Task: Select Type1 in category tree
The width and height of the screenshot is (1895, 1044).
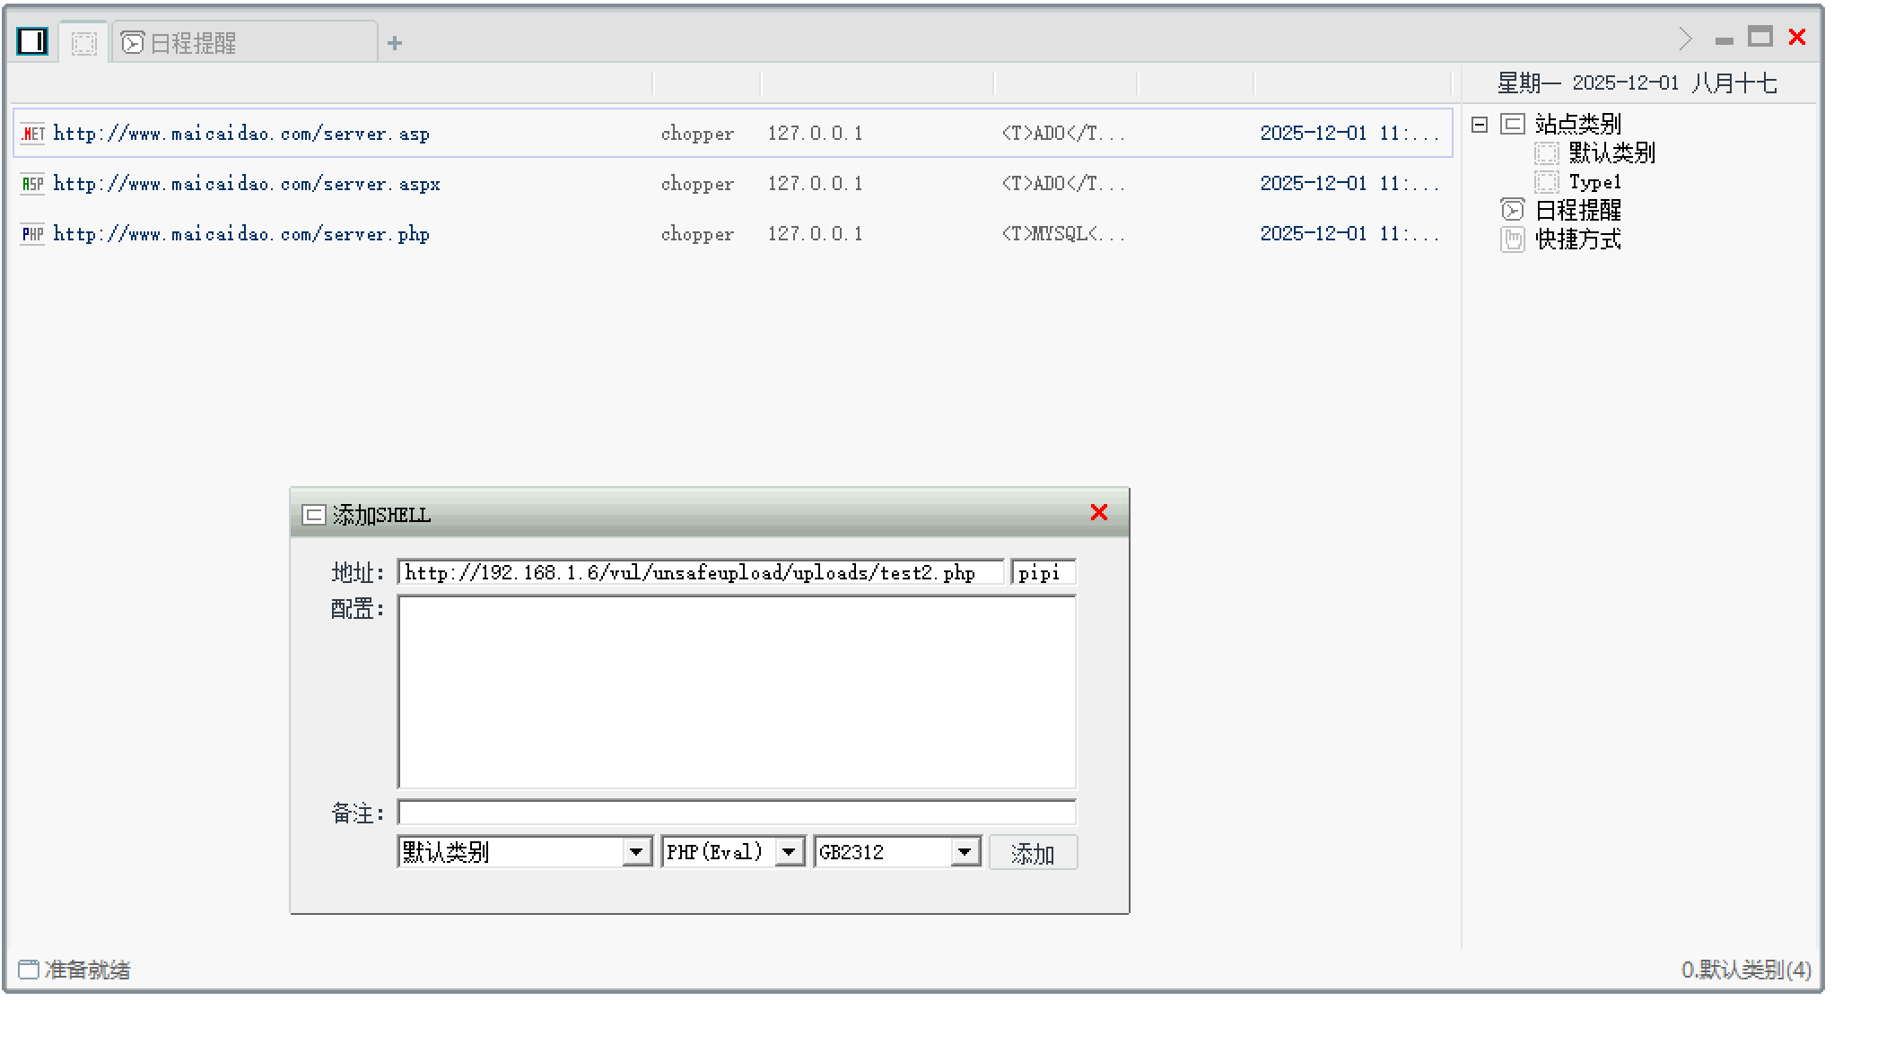Action: click(x=1594, y=182)
